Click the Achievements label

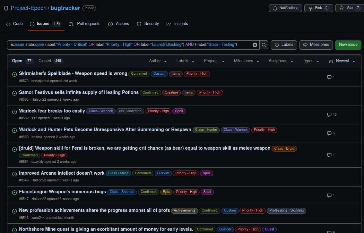coord(185,211)
